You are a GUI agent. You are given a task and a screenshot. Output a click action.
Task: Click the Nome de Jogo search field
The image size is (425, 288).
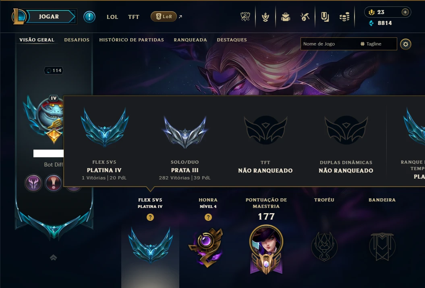point(348,44)
